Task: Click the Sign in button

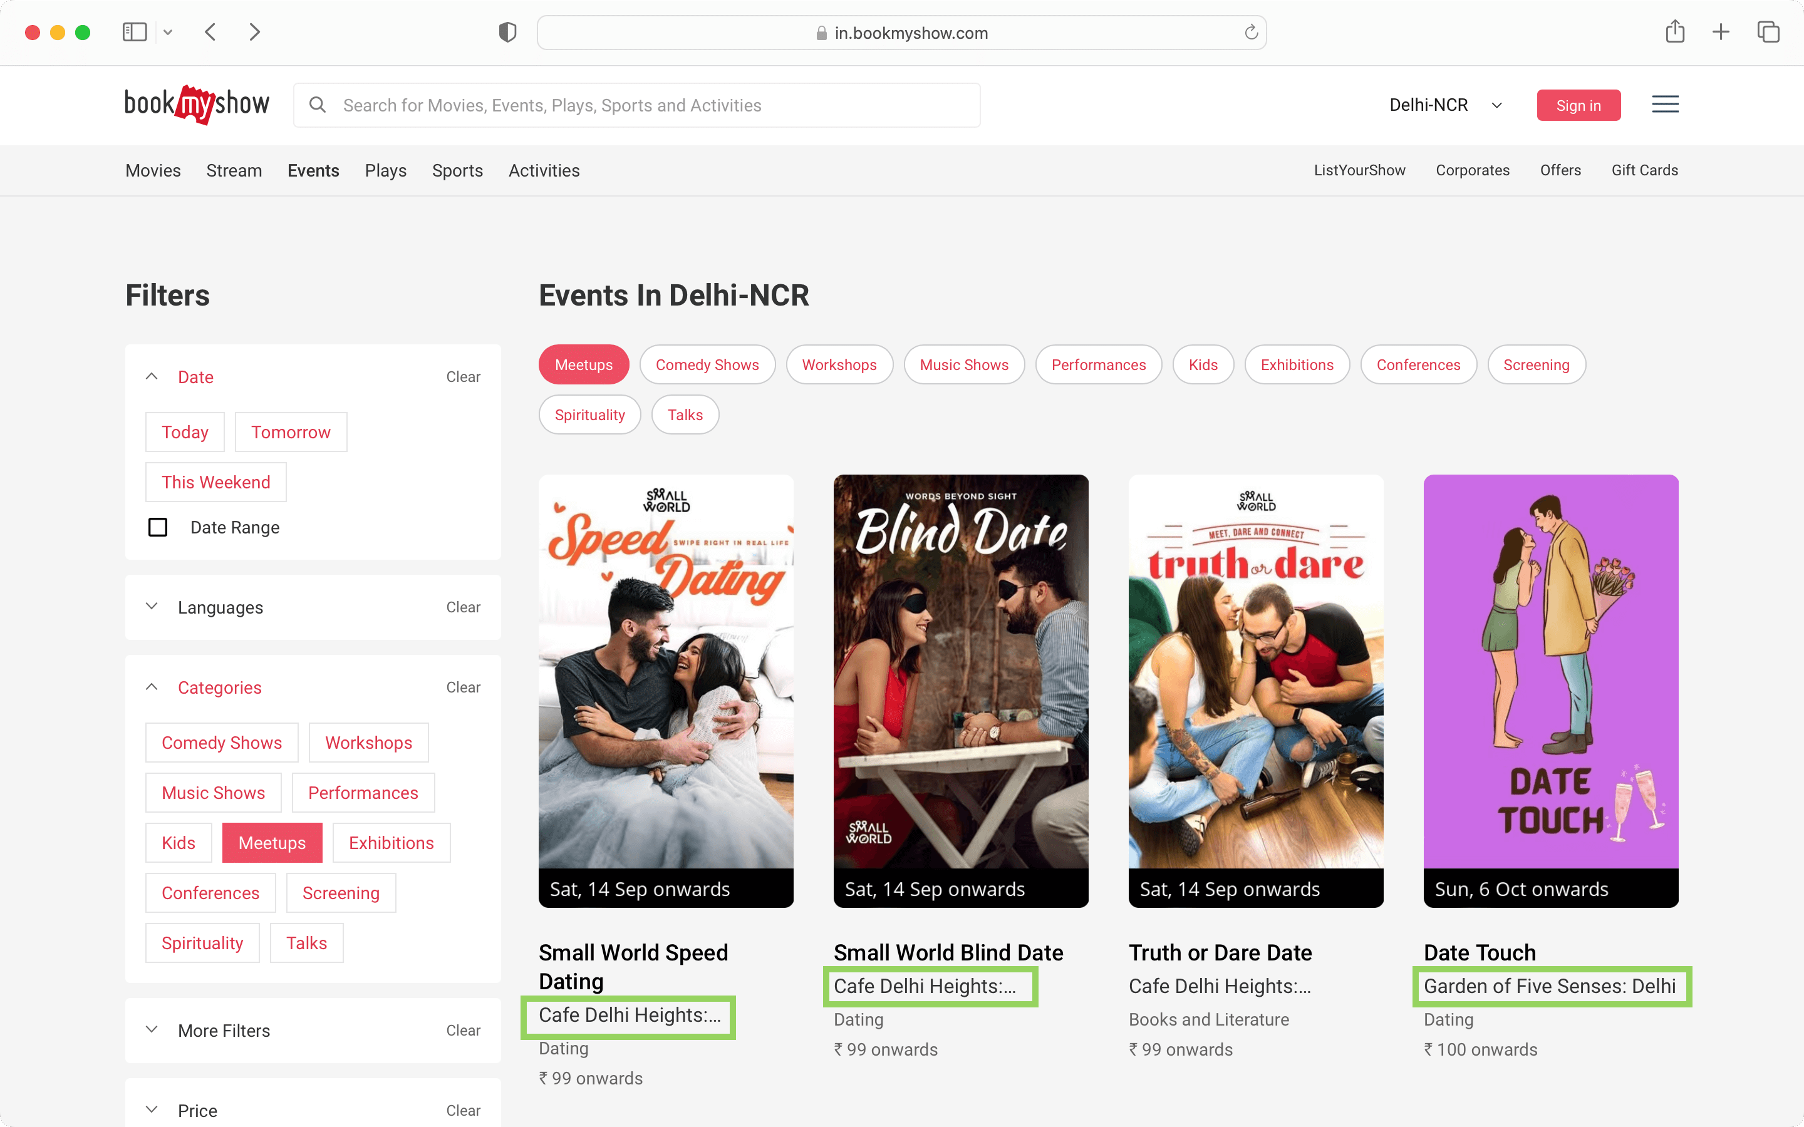Action: (1579, 105)
